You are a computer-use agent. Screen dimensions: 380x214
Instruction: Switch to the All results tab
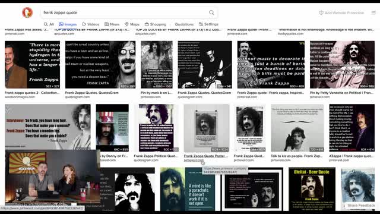[x=49, y=24]
